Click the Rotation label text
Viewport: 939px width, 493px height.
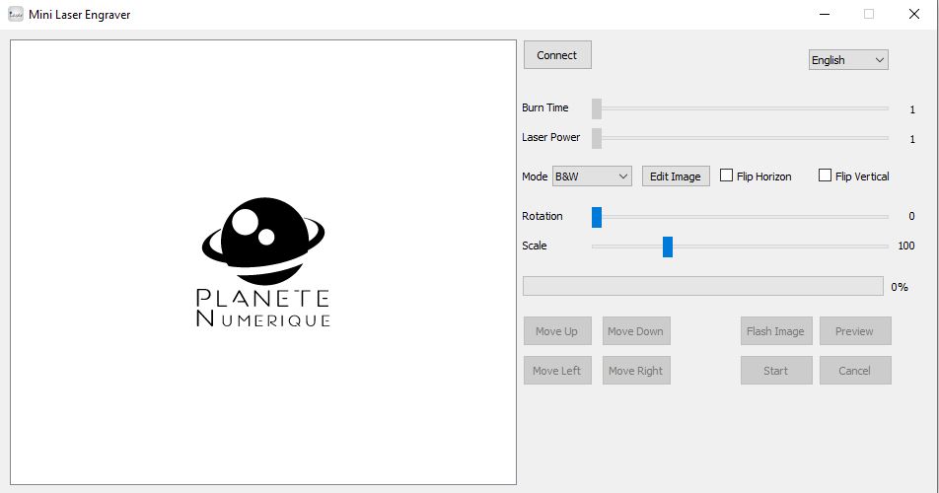[x=542, y=216]
